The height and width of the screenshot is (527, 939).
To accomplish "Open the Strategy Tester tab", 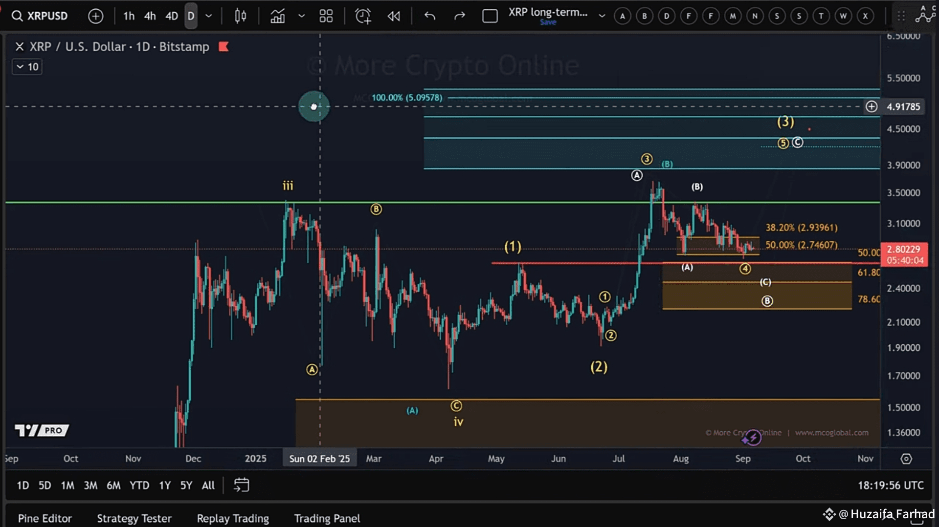I will pos(134,518).
